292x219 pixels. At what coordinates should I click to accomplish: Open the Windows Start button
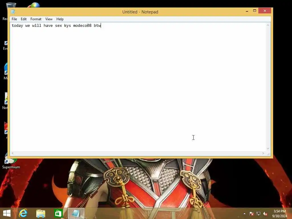[7, 213]
